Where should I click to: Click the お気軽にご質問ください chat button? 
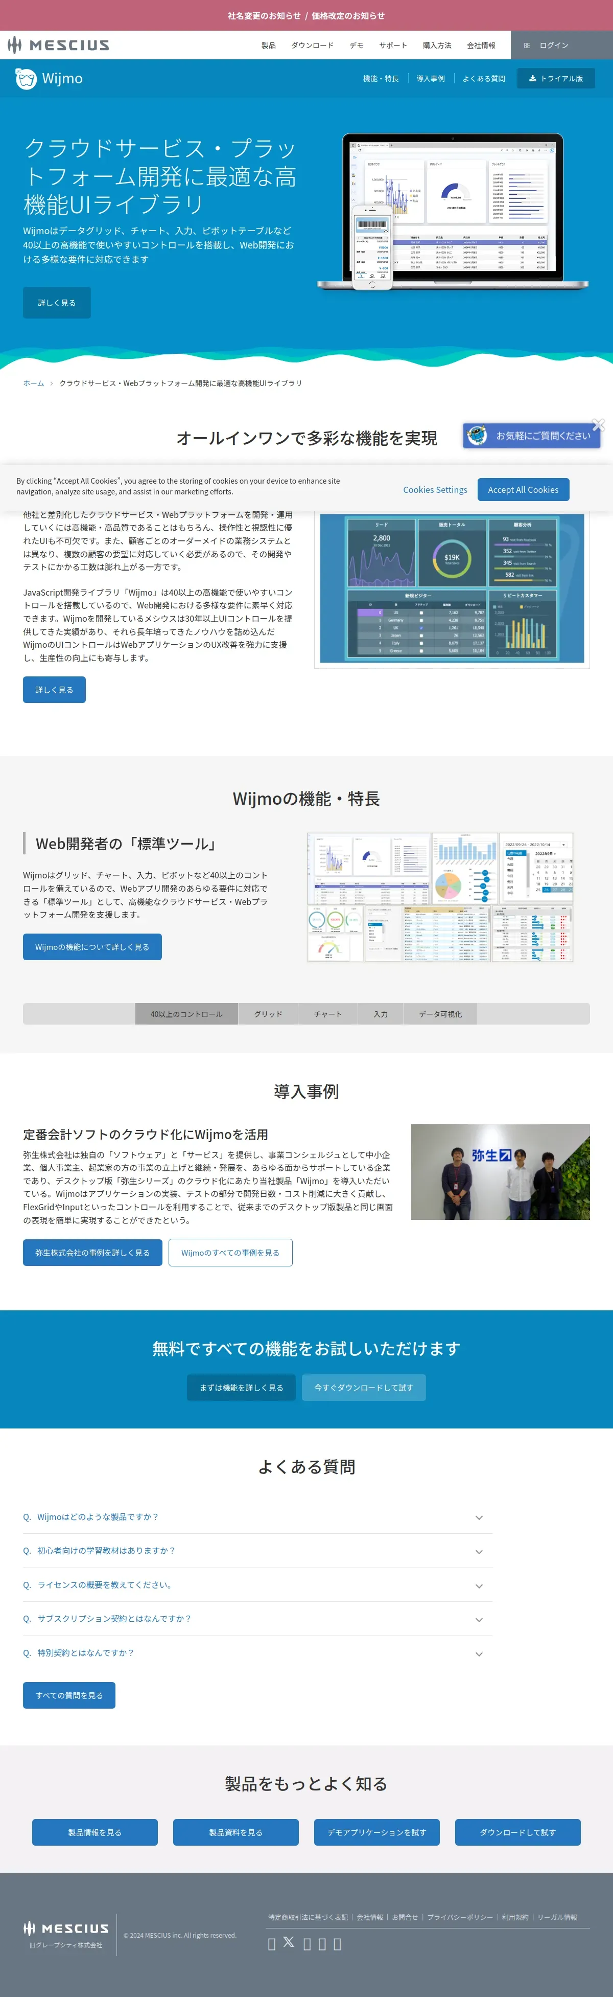pyautogui.click(x=532, y=436)
